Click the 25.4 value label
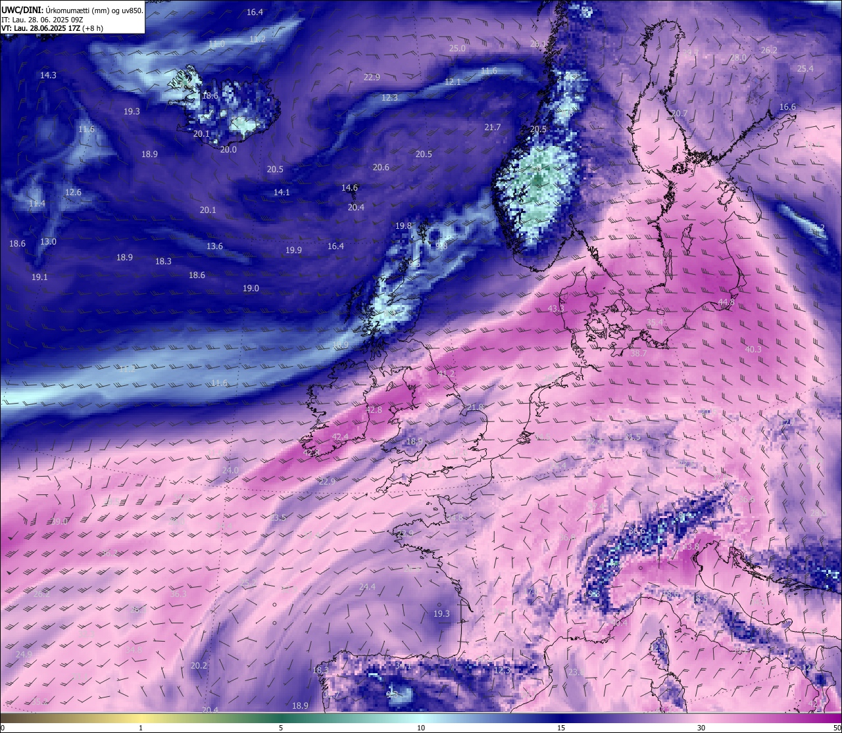Image resolution: width=842 pixels, height=733 pixels. click(805, 69)
